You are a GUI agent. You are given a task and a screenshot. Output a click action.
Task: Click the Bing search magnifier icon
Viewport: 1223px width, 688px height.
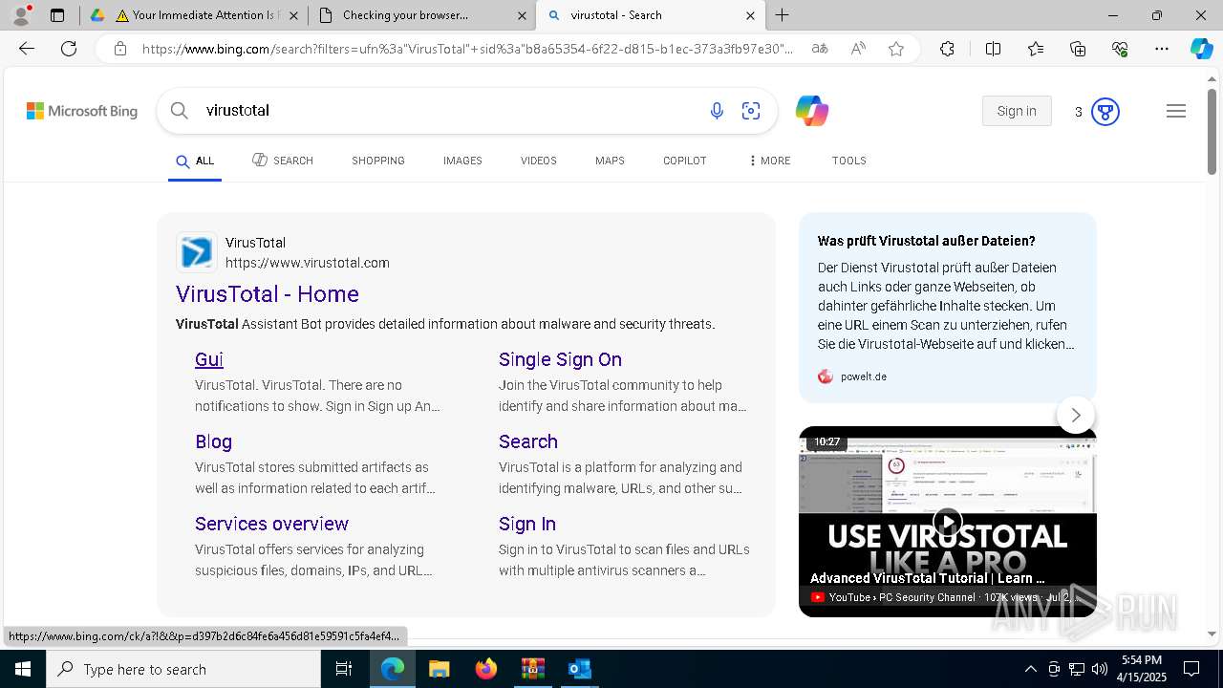pyautogui.click(x=179, y=111)
